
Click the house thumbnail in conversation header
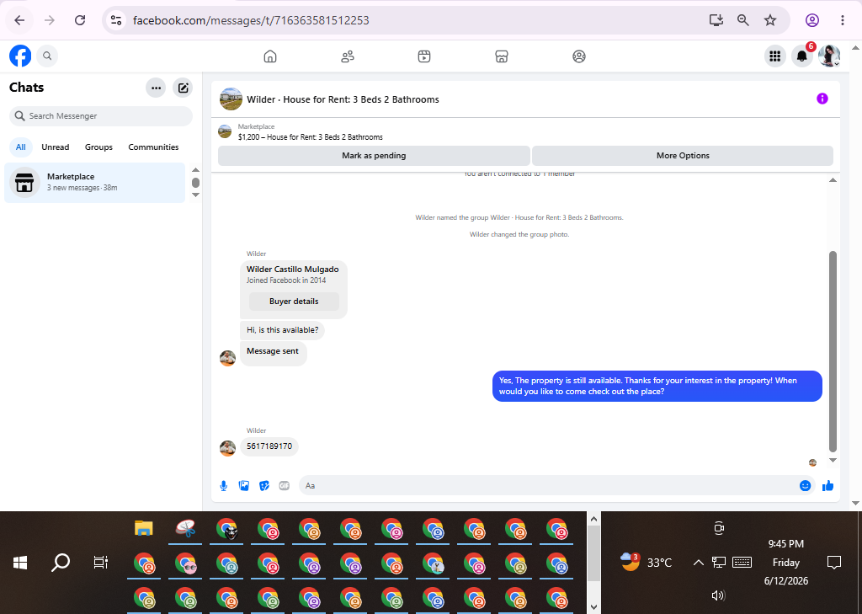point(231,99)
